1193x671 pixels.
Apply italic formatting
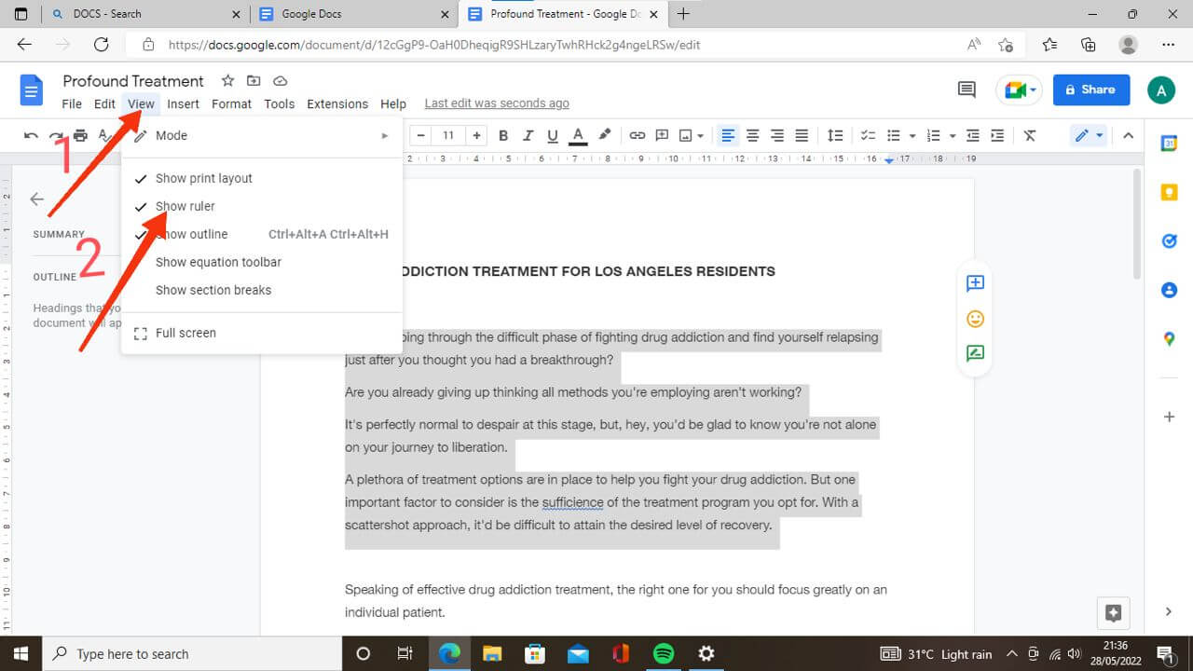point(528,135)
